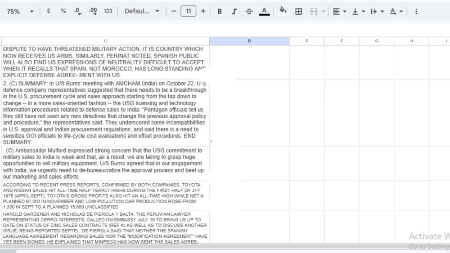Select column G header
The image size is (450, 253).
click(x=377, y=41)
